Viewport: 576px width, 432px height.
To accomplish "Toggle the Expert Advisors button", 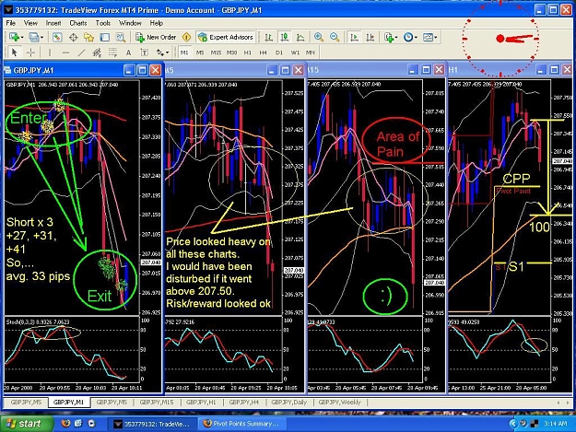I will click(226, 37).
